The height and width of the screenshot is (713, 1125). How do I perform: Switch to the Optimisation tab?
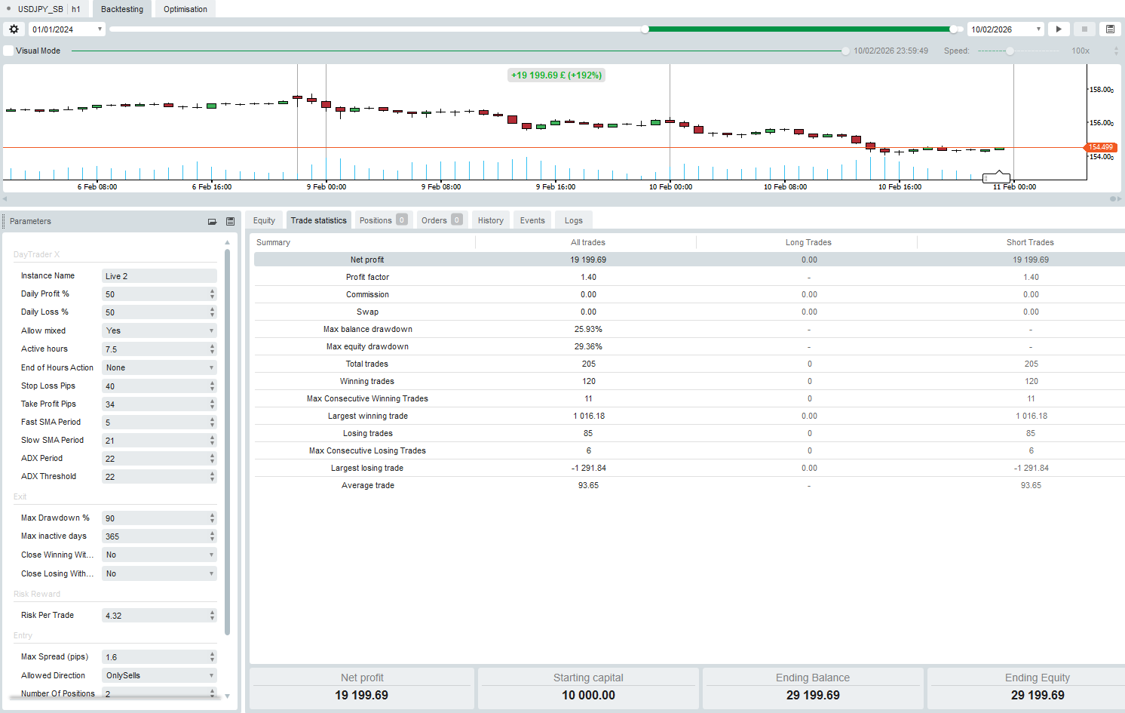click(185, 8)
